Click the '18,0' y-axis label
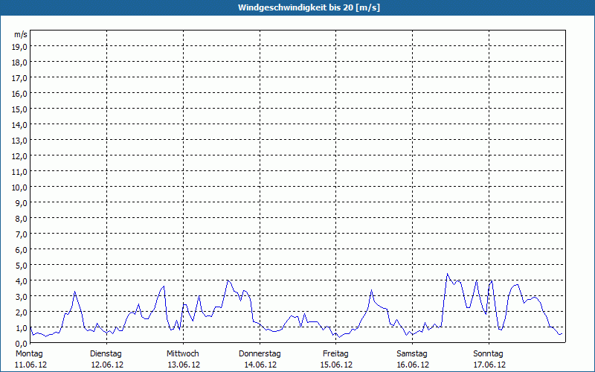 (x=20, y=62)
